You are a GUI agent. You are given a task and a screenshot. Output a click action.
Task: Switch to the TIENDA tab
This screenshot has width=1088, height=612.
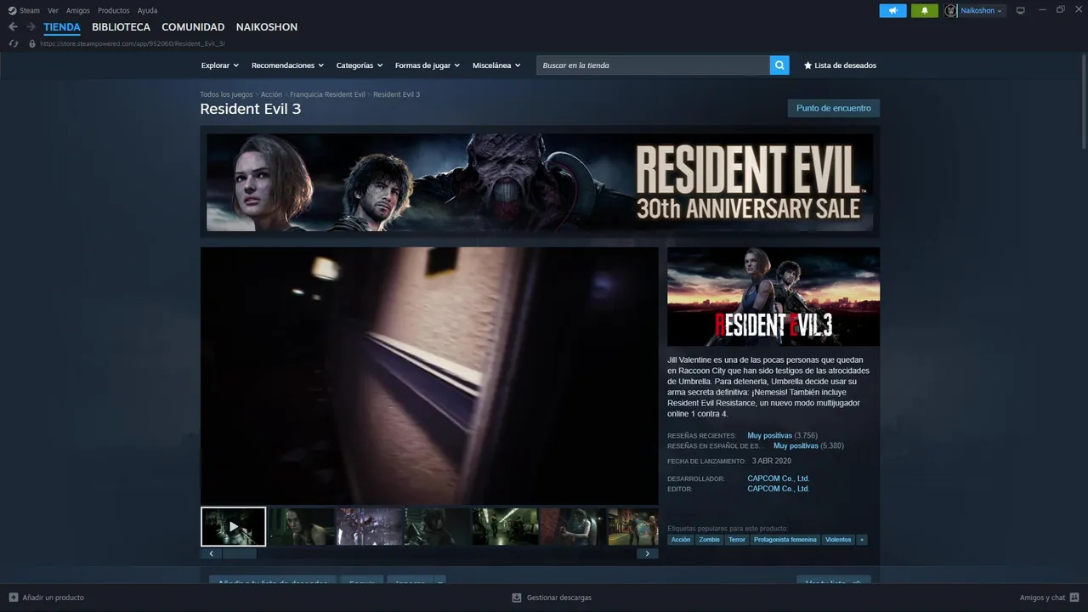click(x=62, y=27)
